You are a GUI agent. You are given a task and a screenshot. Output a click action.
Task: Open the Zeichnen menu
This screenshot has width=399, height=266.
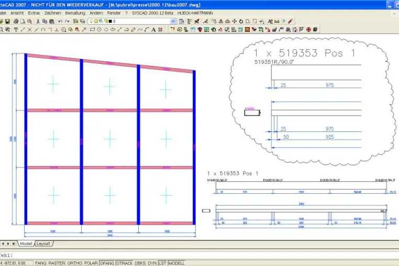point(53,13)
